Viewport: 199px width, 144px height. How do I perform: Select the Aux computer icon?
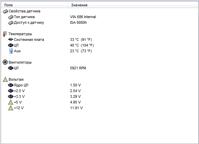tap(11, 51)
